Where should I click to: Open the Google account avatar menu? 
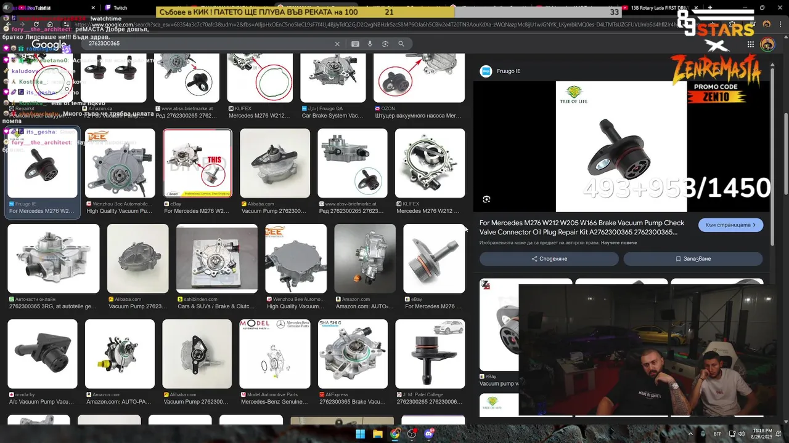tap(767, 44)
